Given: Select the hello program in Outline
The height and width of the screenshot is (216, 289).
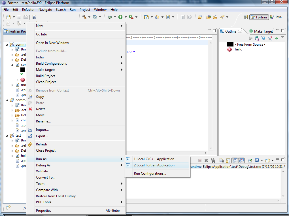Looking at the screenshot, I should pos(238,49).
